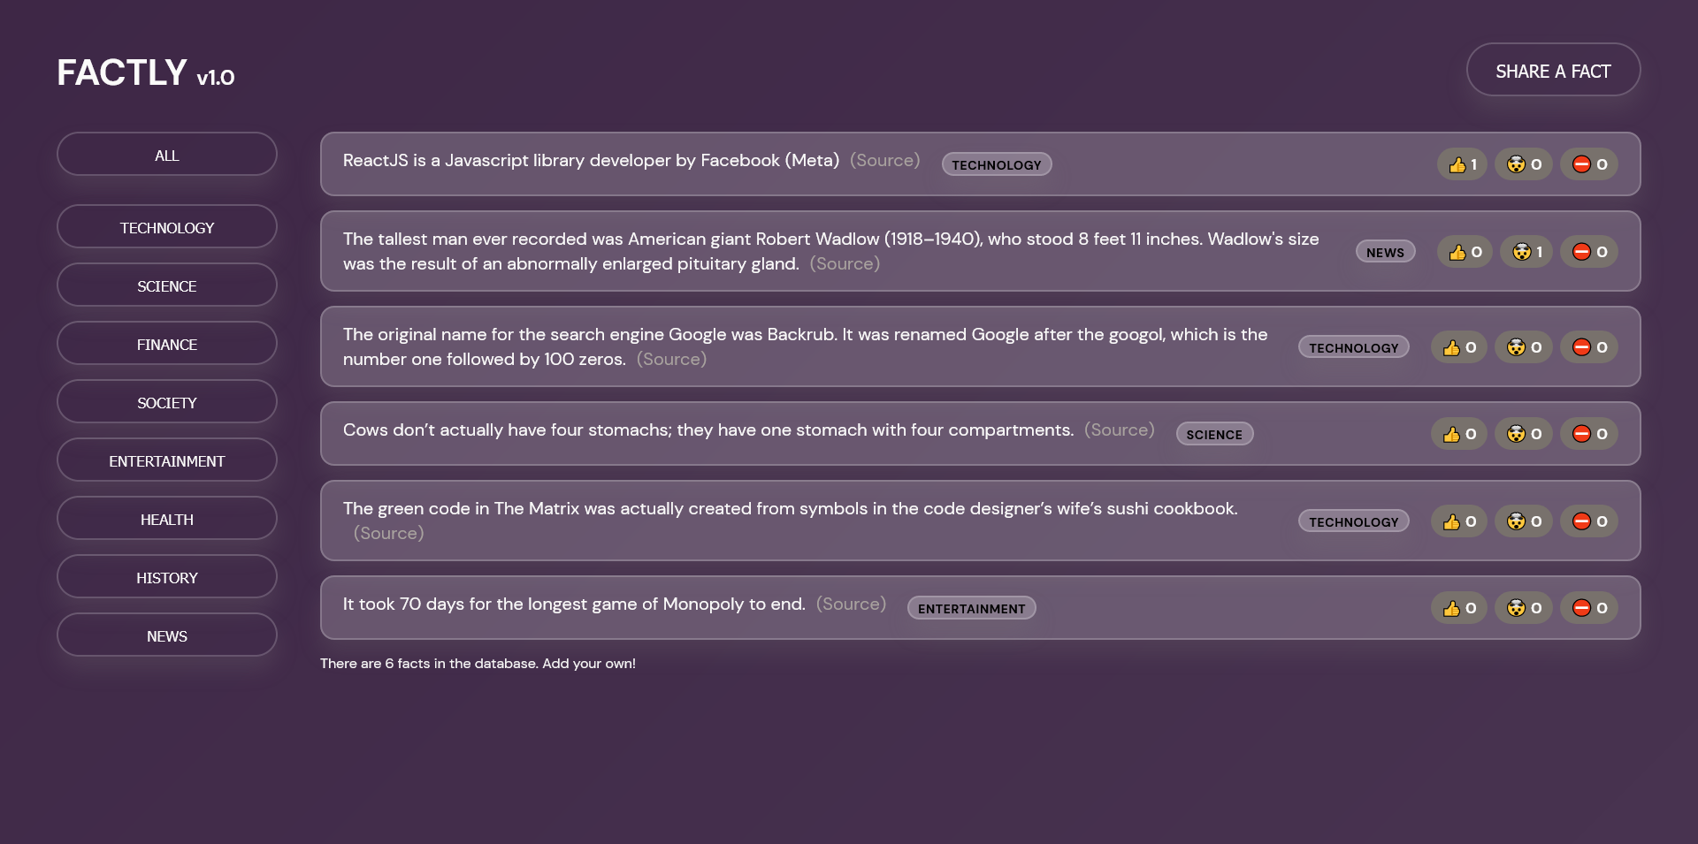Upvote the Robert Wadlow tallest man fact
The height and width of the screenshot is (844, 1698).
tap(1464, 251)
